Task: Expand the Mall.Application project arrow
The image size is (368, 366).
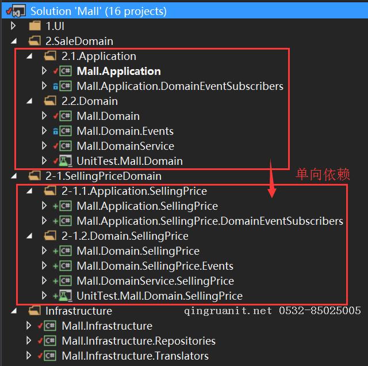Action: pyautogui.click(x=44, y=71)
